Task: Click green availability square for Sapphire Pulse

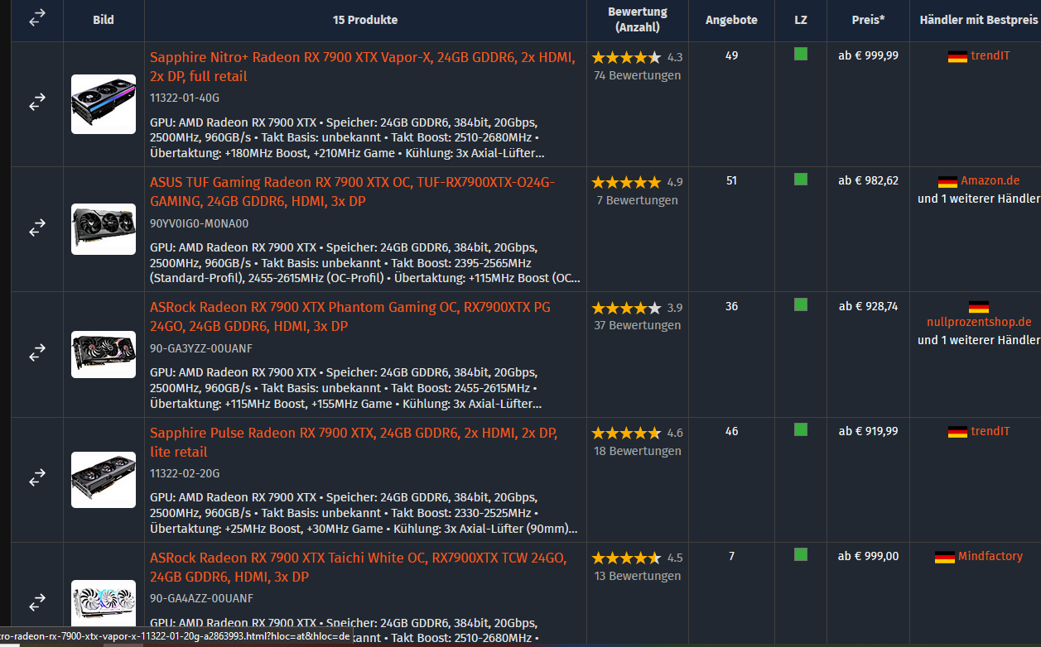Action: [x=800, y=429]
